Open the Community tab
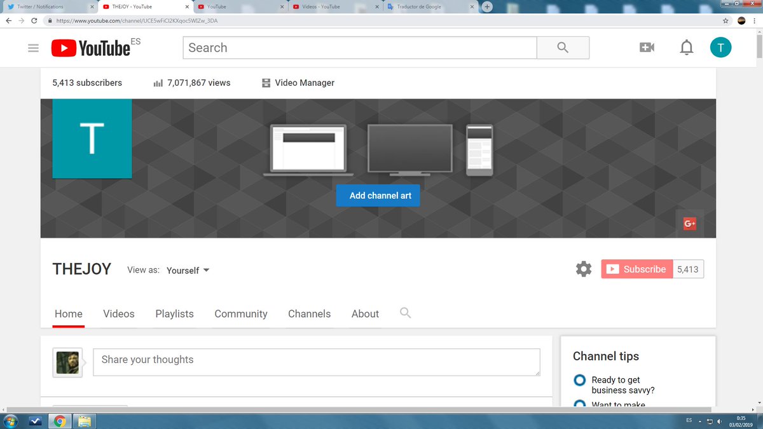The width and height of the screenshot is (763, 429). click(x=241, y=314)
